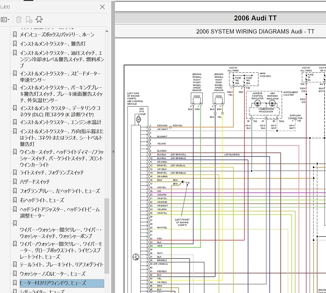Click the ASR/ESP CONTROL INDICATOR label

[258, 96]
